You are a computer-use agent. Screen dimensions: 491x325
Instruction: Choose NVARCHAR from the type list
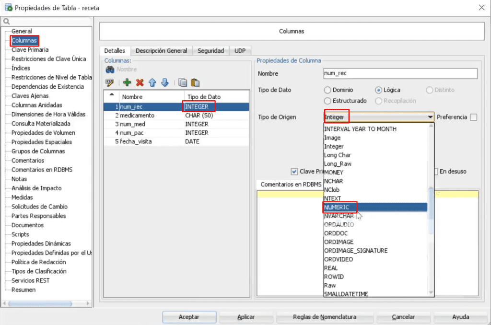click(x=375, y=216)
